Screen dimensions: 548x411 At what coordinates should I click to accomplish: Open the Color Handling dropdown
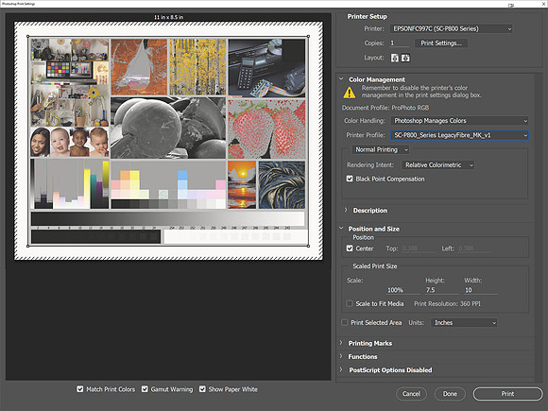[459, 121]
